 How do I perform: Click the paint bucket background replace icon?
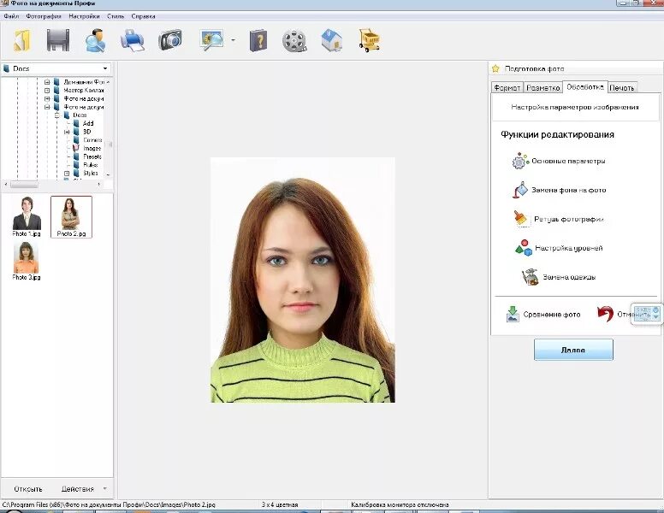[x=520, y=190]
